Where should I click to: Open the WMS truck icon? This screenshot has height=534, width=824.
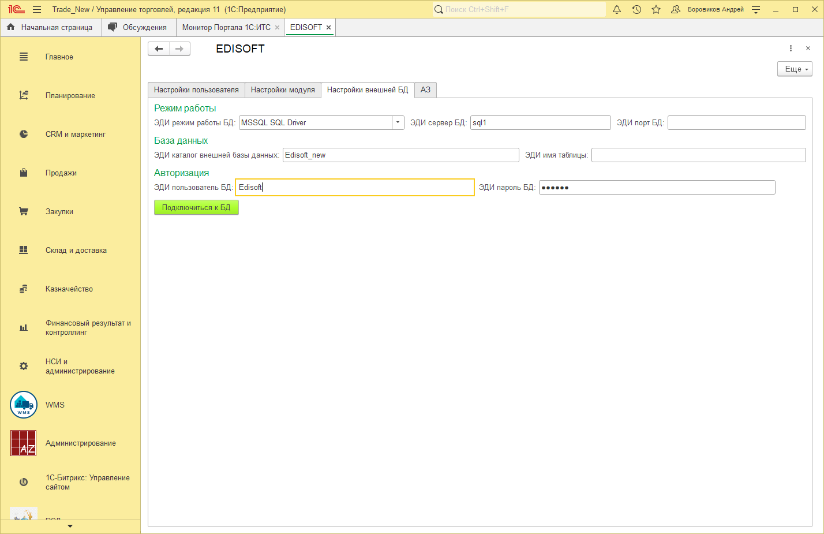(24, 405)
